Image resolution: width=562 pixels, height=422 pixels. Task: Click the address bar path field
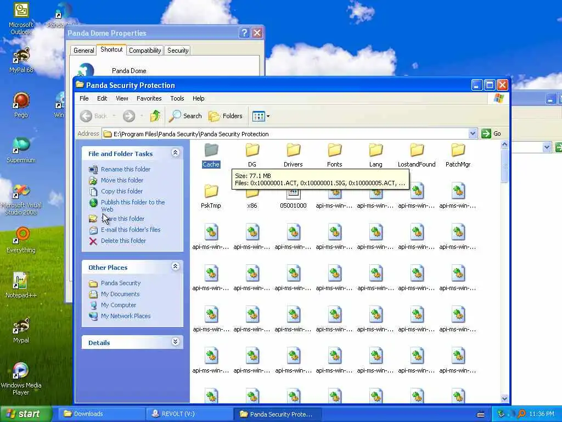(285, 134)
